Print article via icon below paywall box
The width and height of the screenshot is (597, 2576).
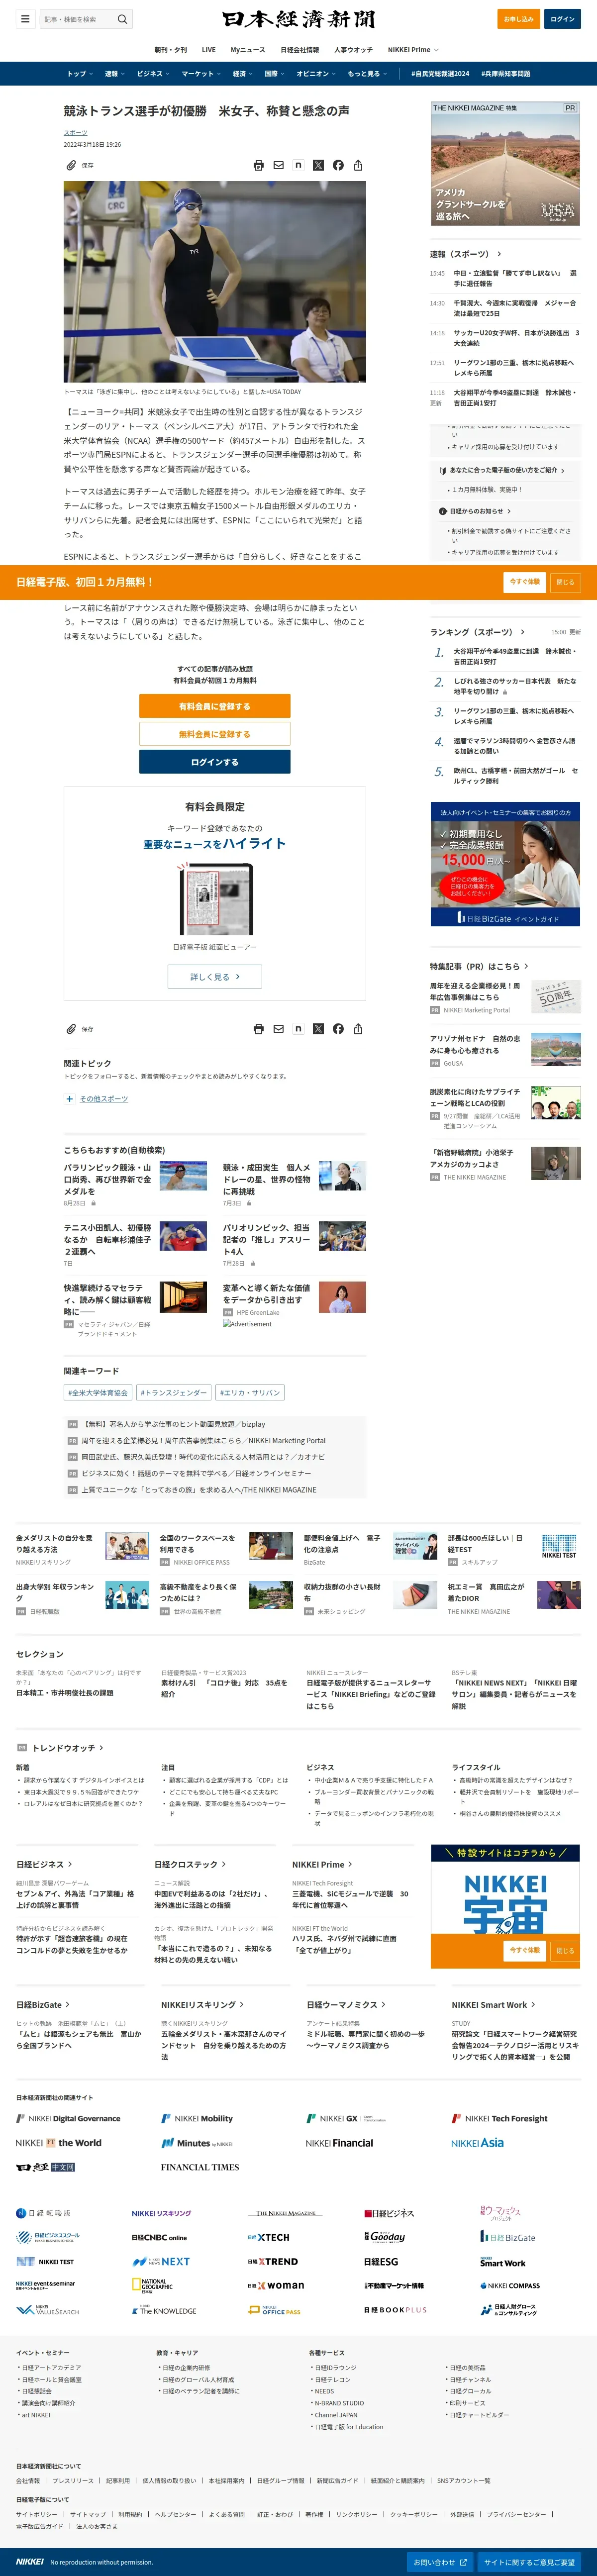259,1029
